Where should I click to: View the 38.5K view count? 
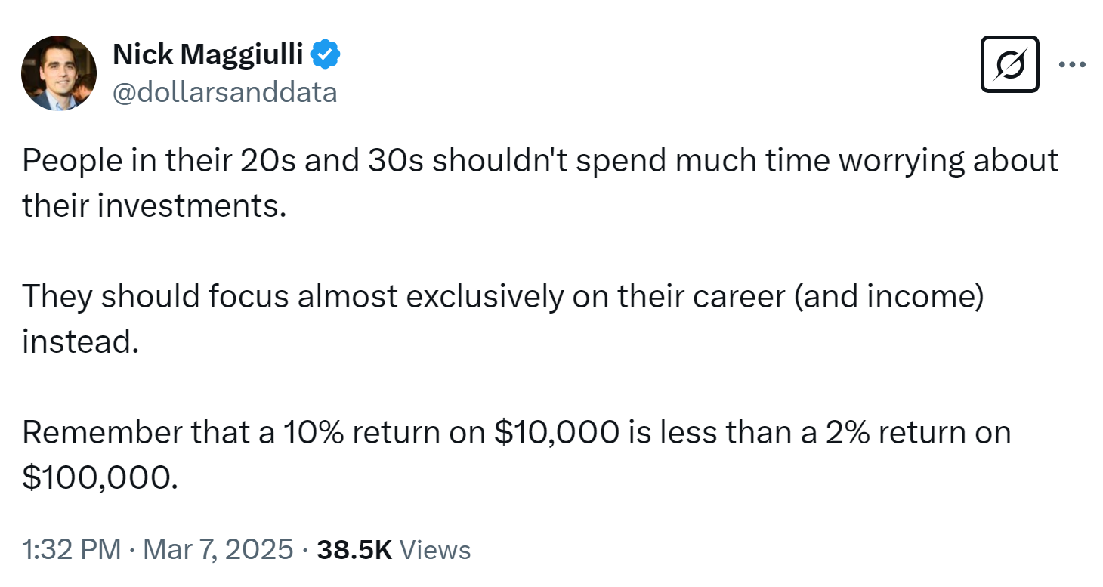point(354,549)
